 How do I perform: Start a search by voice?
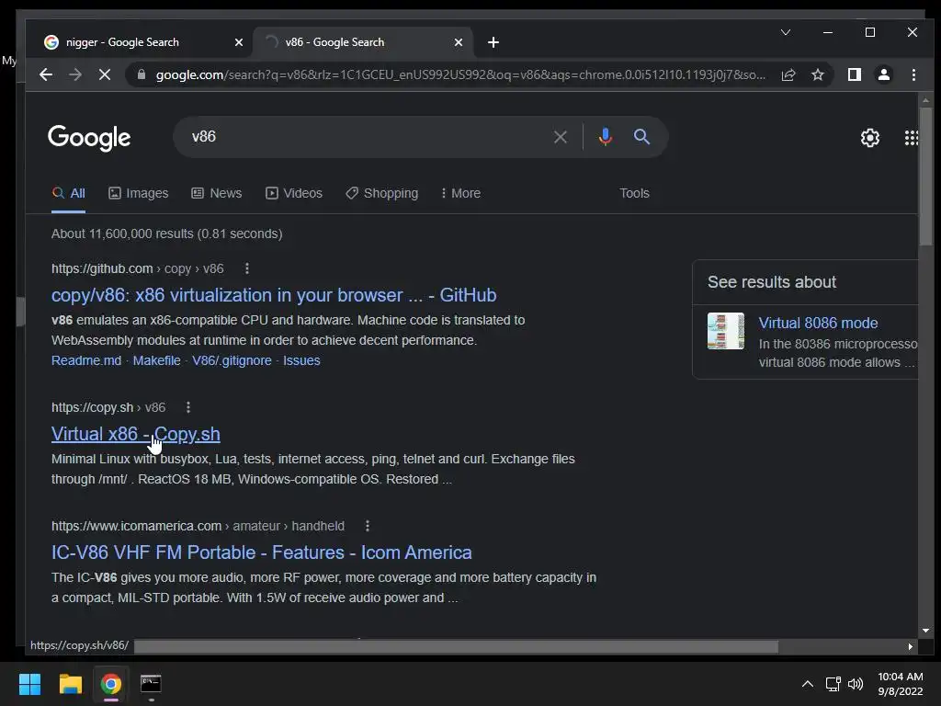point(605,137)
